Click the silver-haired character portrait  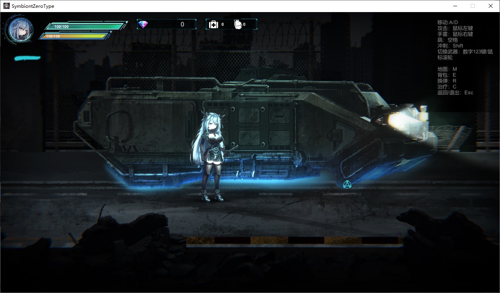19,29
